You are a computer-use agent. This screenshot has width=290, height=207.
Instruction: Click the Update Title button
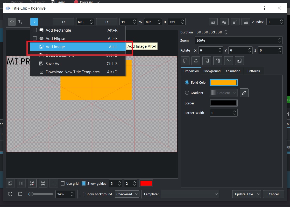[244, 194]
